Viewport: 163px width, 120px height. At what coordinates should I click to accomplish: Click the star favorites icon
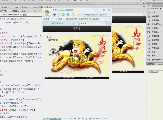point(79,14)
